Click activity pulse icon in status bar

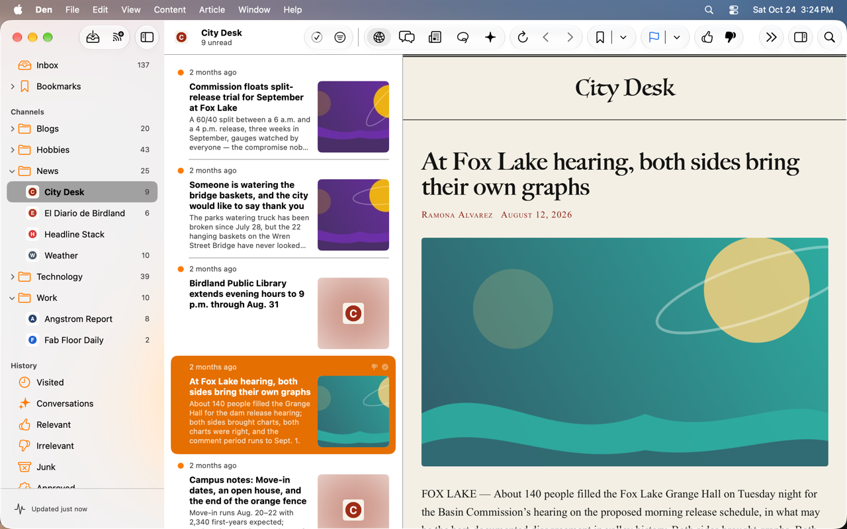pos(20,509)
